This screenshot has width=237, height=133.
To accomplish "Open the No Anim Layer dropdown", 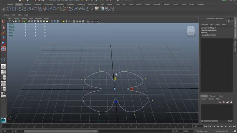I will tap(202, 131).
